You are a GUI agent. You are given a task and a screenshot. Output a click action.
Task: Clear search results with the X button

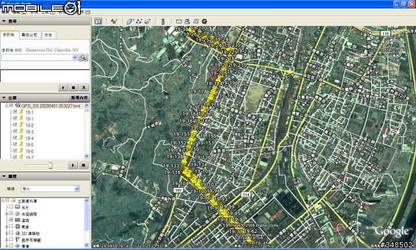point(84,88)
